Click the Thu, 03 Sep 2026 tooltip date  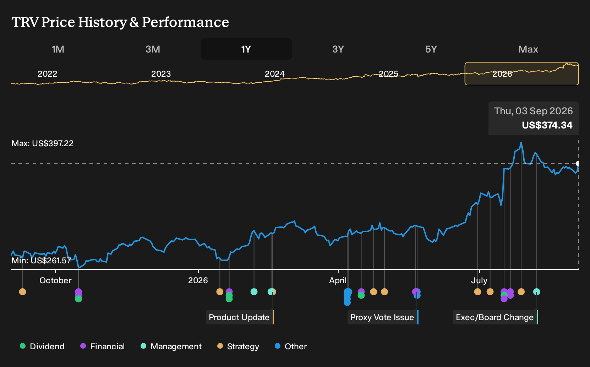534,111
